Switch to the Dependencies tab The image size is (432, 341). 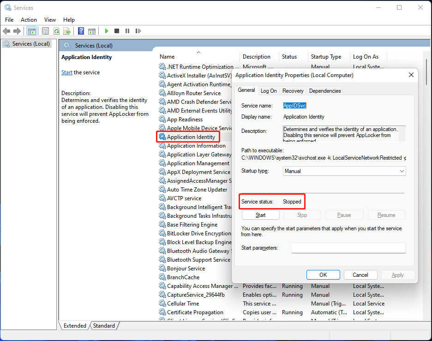[x=325, y=91]
